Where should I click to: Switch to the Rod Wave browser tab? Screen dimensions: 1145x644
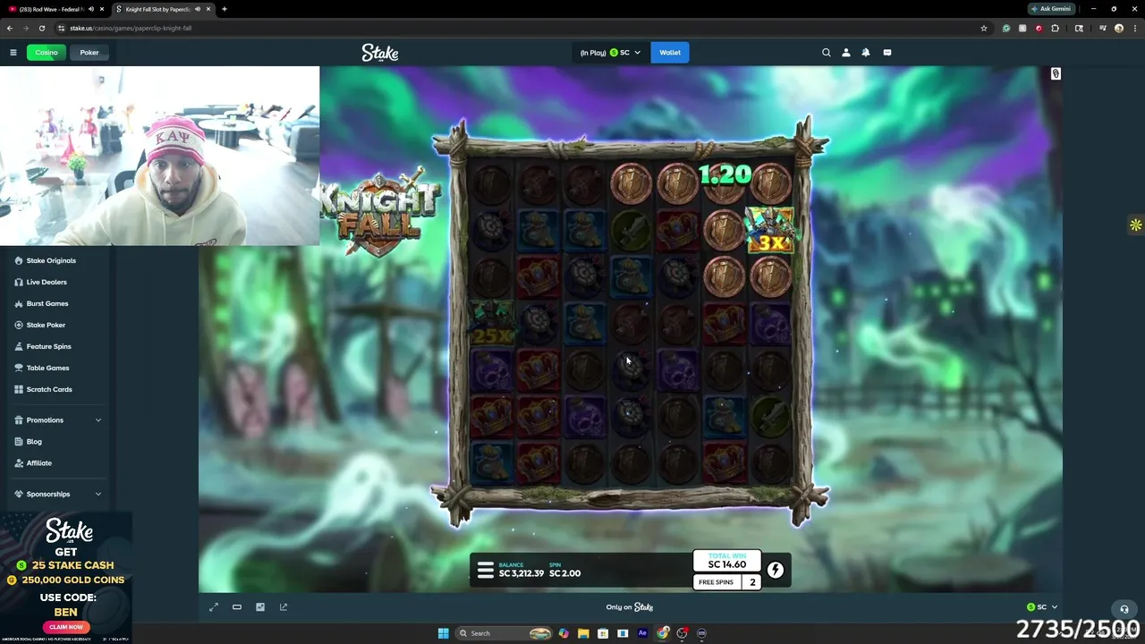(x=55, y=9)
